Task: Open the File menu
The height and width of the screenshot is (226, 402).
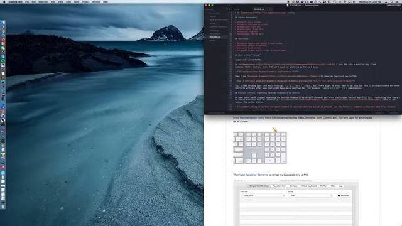Action: click(x=27, y=1)
